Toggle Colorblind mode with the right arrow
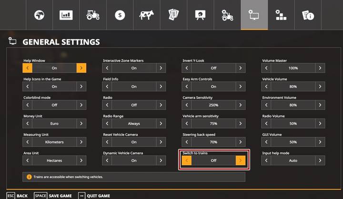Image resolution: width=343 pixels, height=199 pixels. tap(81, 105)
